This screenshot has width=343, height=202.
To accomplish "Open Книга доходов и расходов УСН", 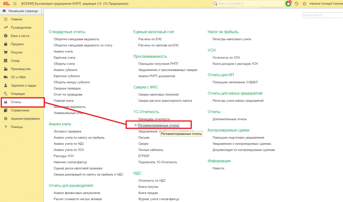I will [235, 64].
